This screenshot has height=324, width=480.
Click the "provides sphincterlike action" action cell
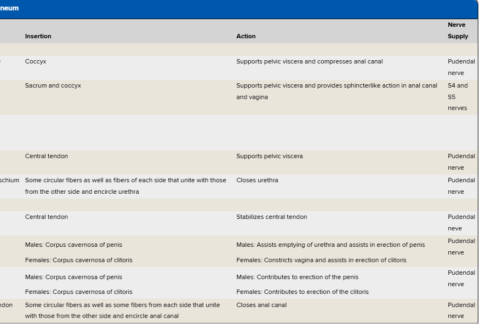(x=336, y=91)
